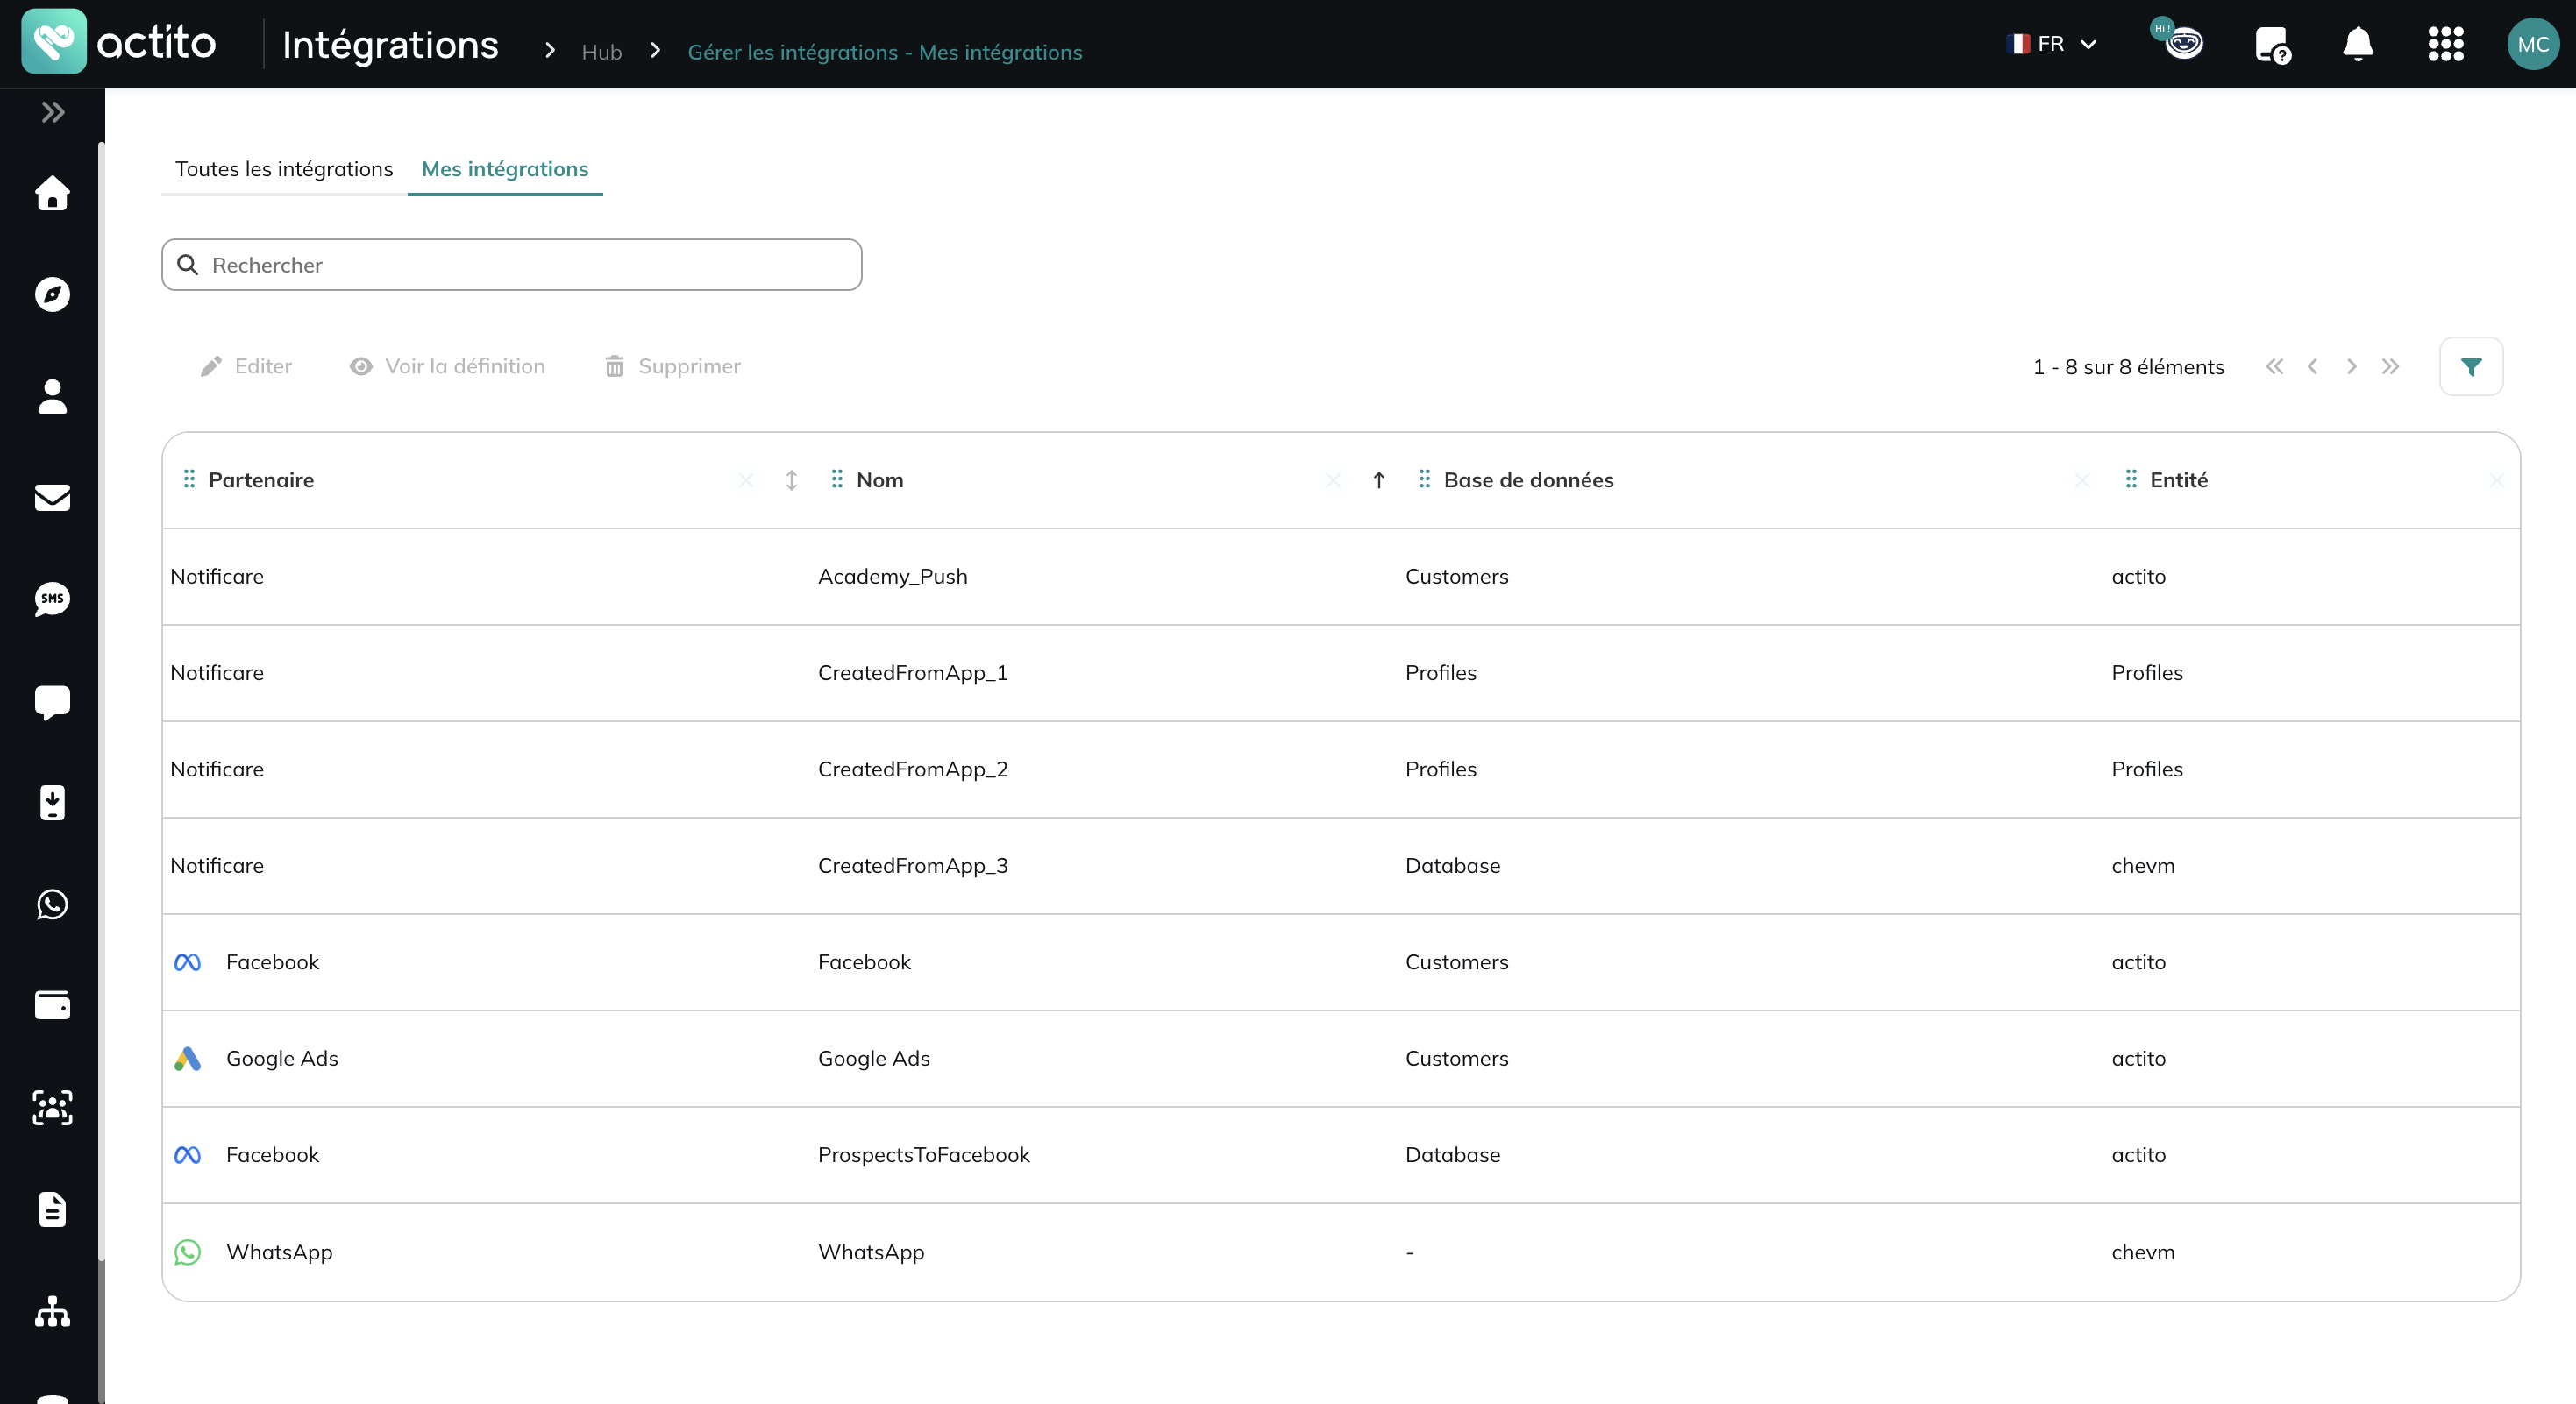Grab the Partenaire column drag handle
The image size is (2576, 1404).
(189, 479)
